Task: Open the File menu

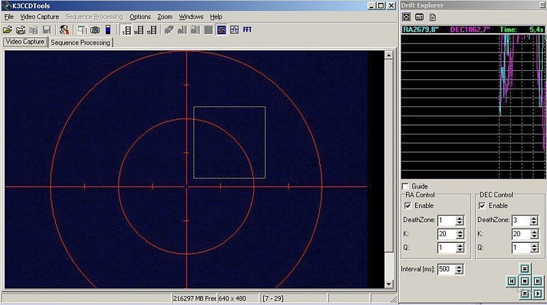Action: click(x=9, y=16)
